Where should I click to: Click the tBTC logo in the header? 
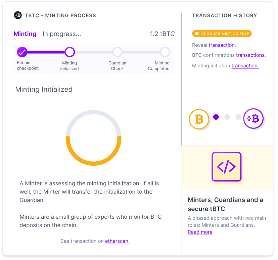pos(18,15)
